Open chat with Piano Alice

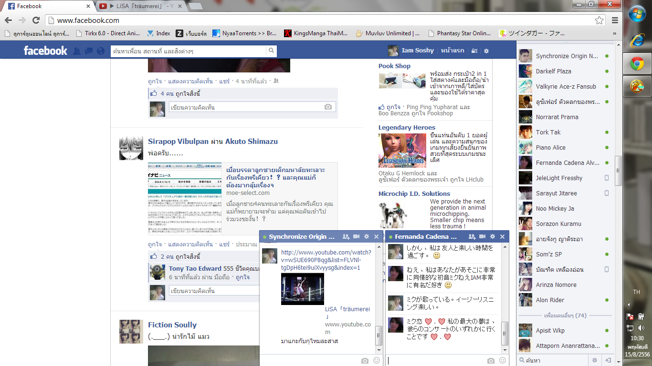tap(564, 148)
